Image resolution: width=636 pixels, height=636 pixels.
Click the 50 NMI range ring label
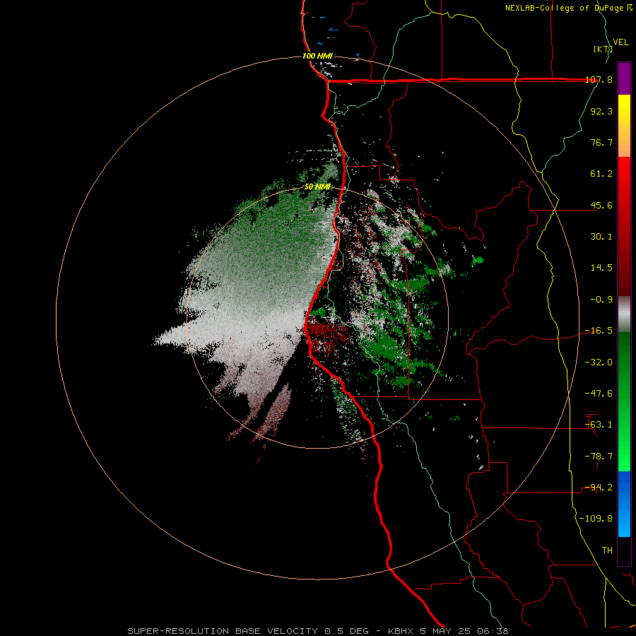tap(317, 187)
